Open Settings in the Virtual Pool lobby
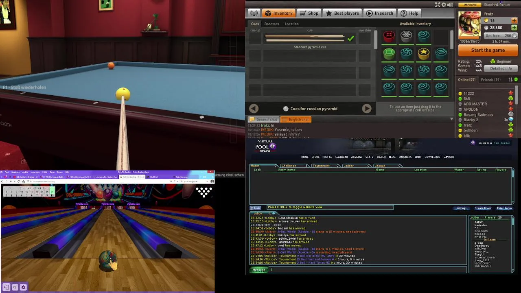 tap(461, 208)
